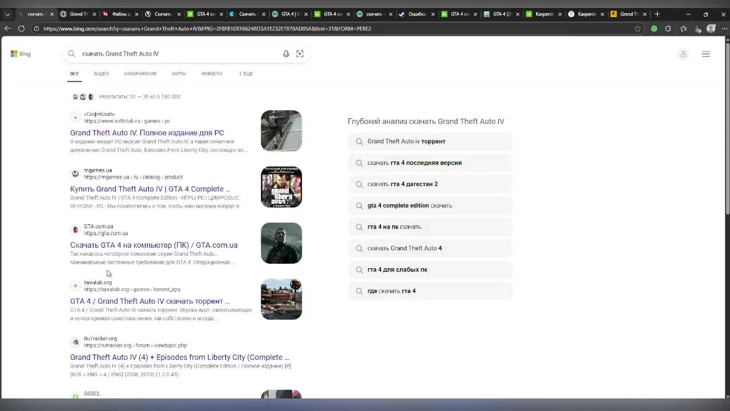Search suggestion 'гта 4 для слабых пк'
The width and height of the screenshot is (730, 411).
point(430,270)
